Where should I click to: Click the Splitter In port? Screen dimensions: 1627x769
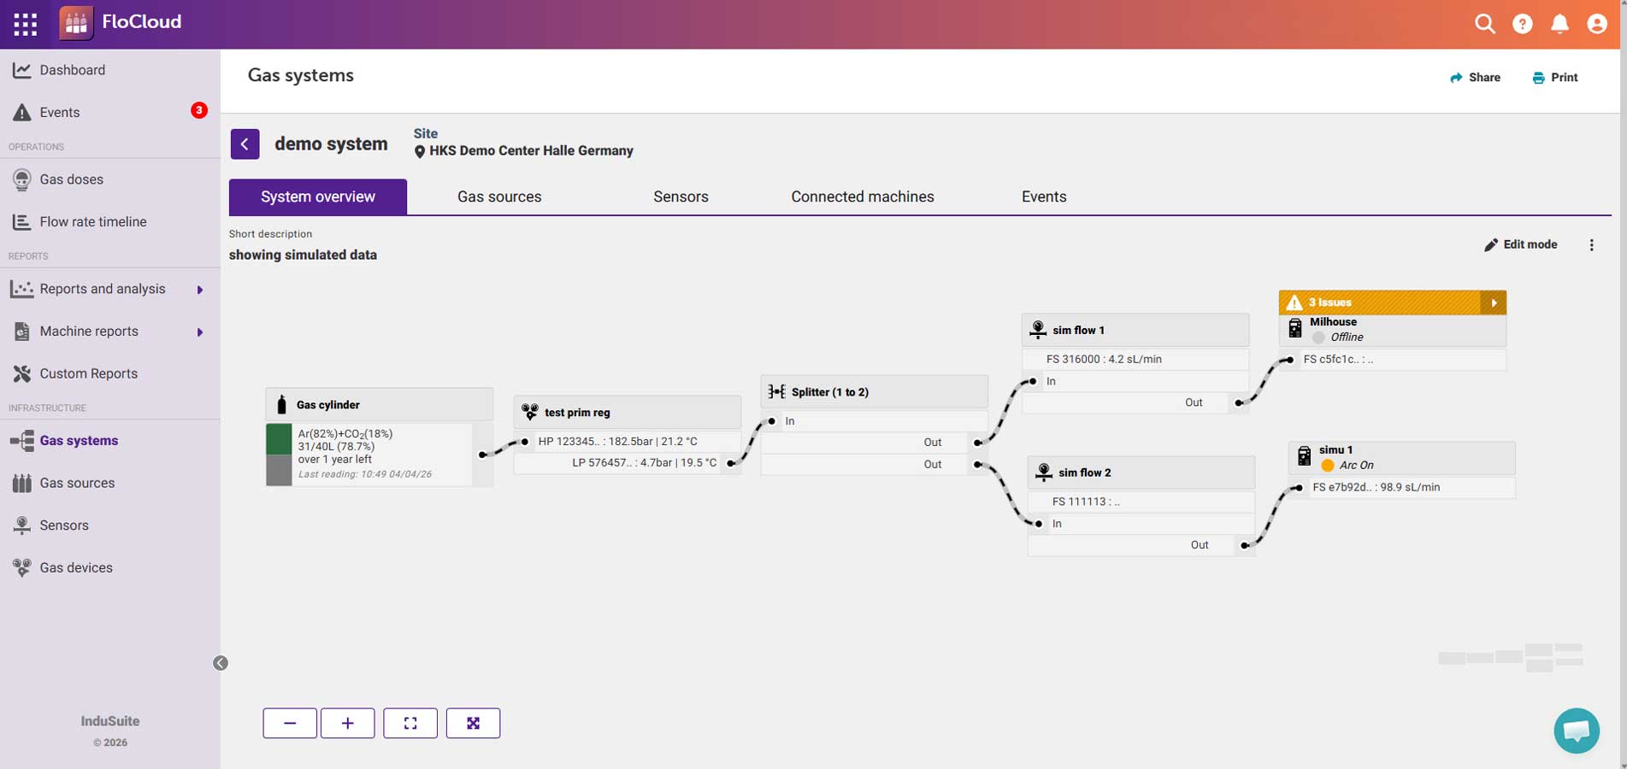pos(771,421)
